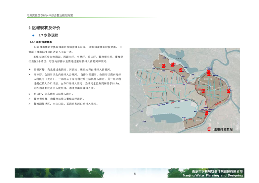Click the arrow bullet before 董峰湖行洪区 line

coord(29,104)
